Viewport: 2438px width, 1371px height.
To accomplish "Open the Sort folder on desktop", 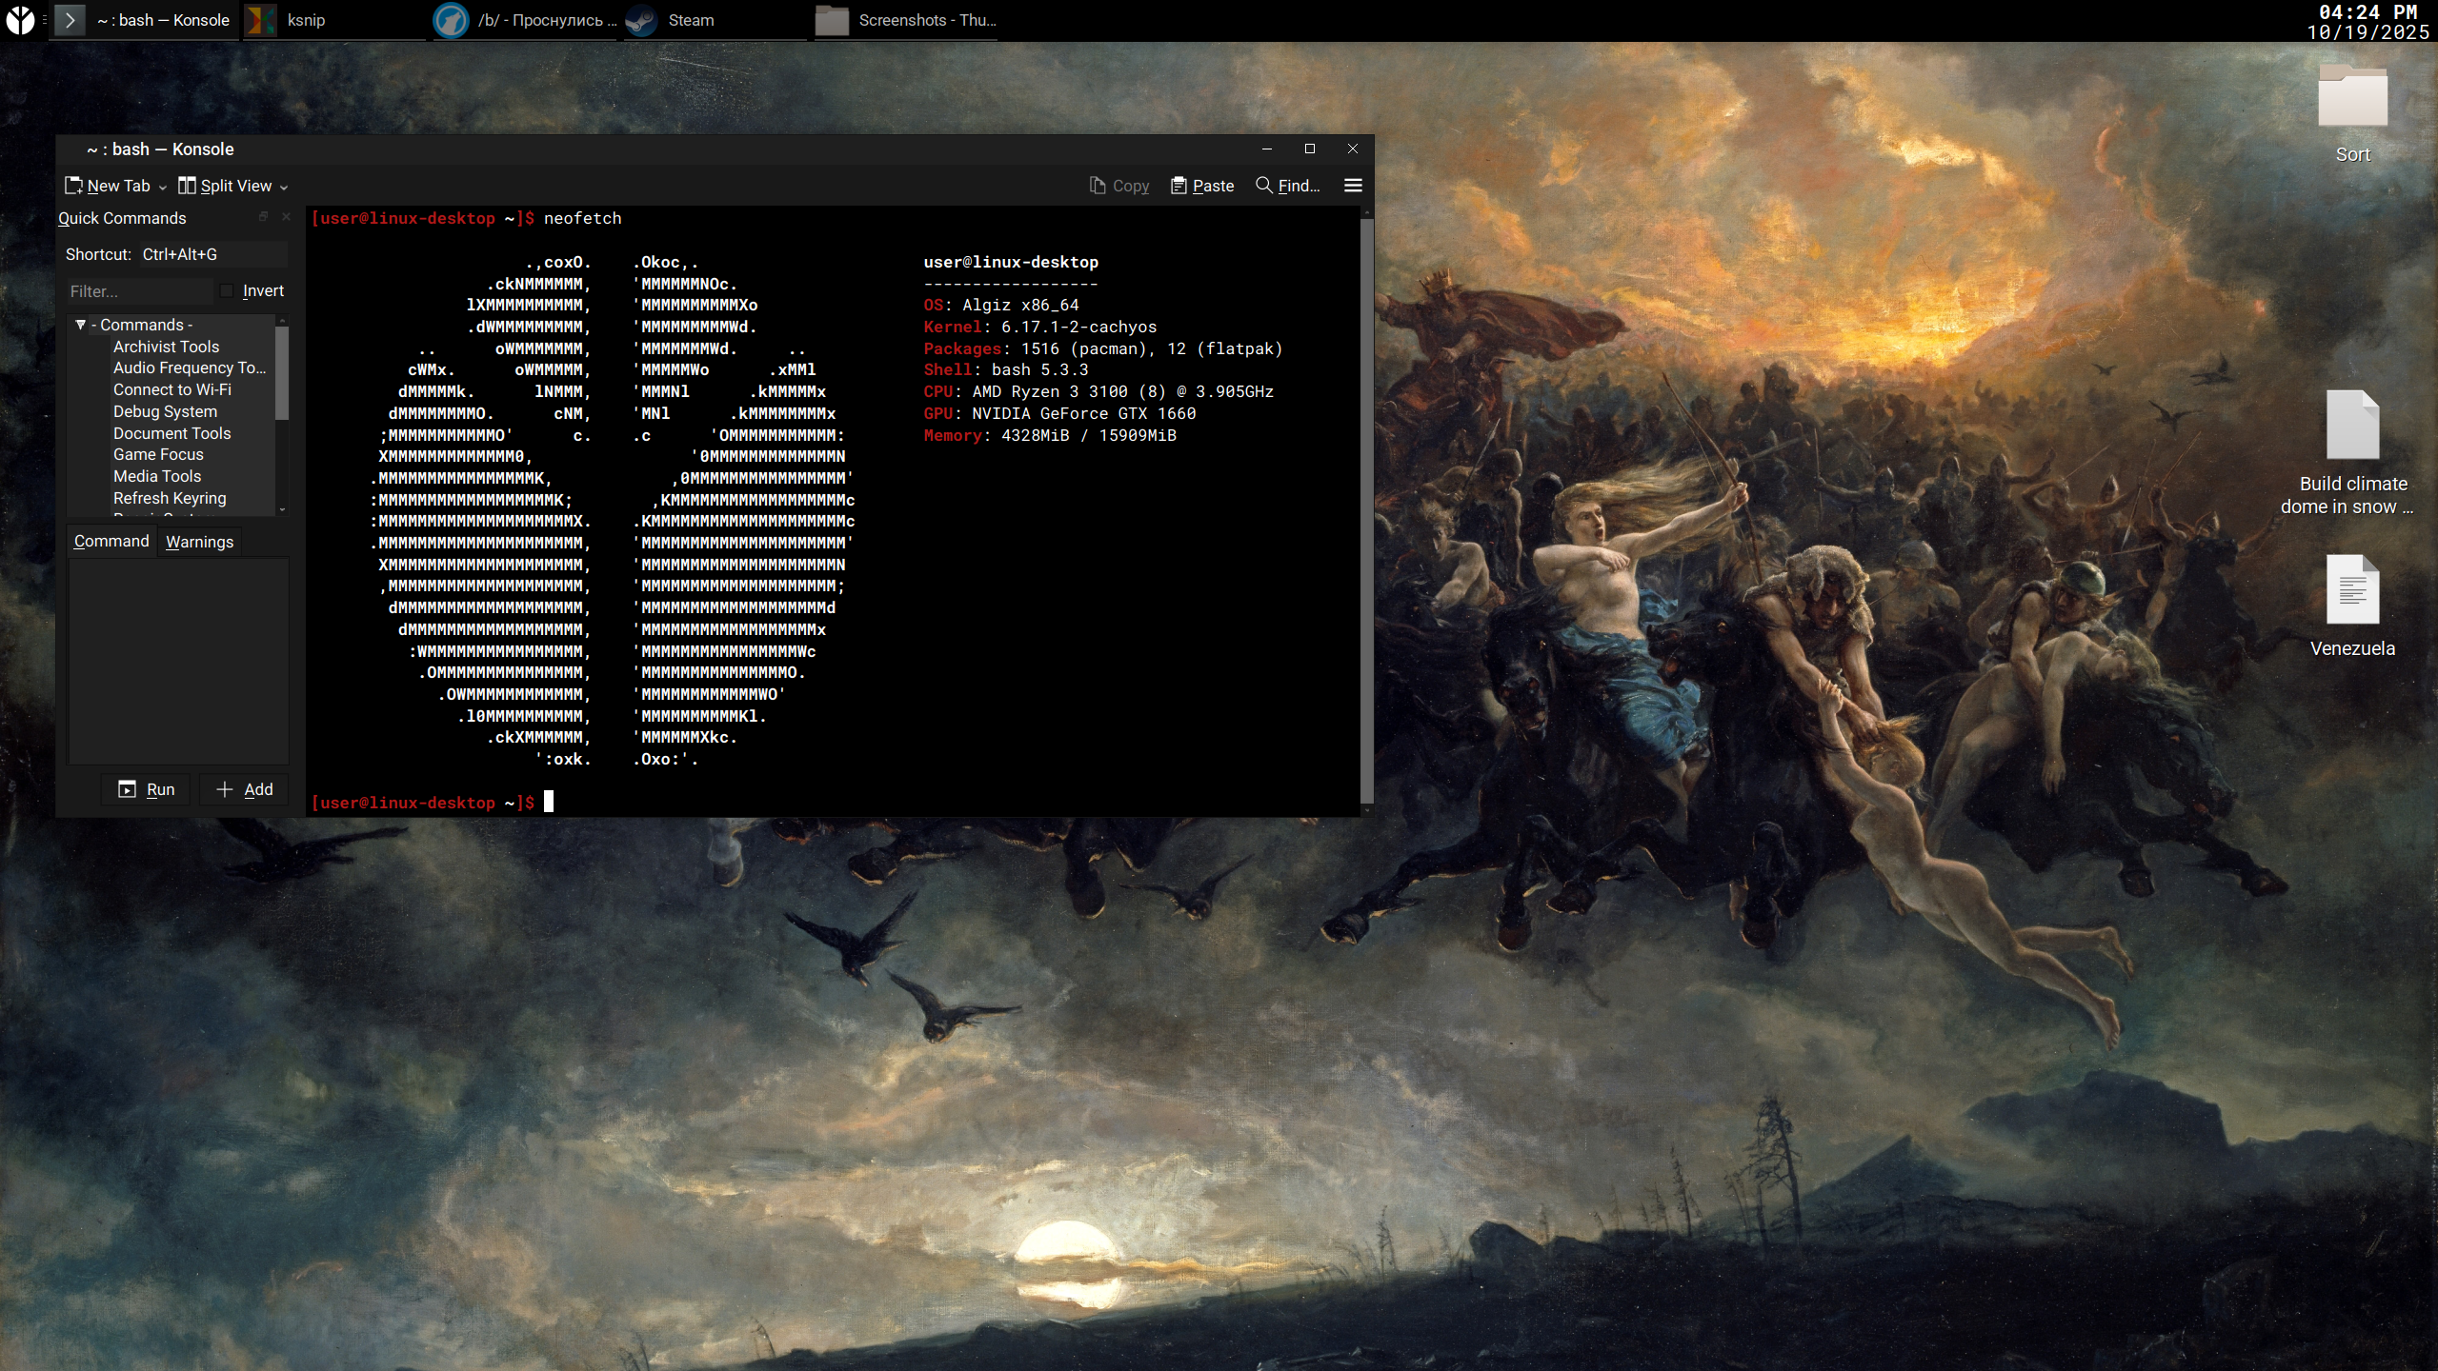I will [x=2351, y=98].
